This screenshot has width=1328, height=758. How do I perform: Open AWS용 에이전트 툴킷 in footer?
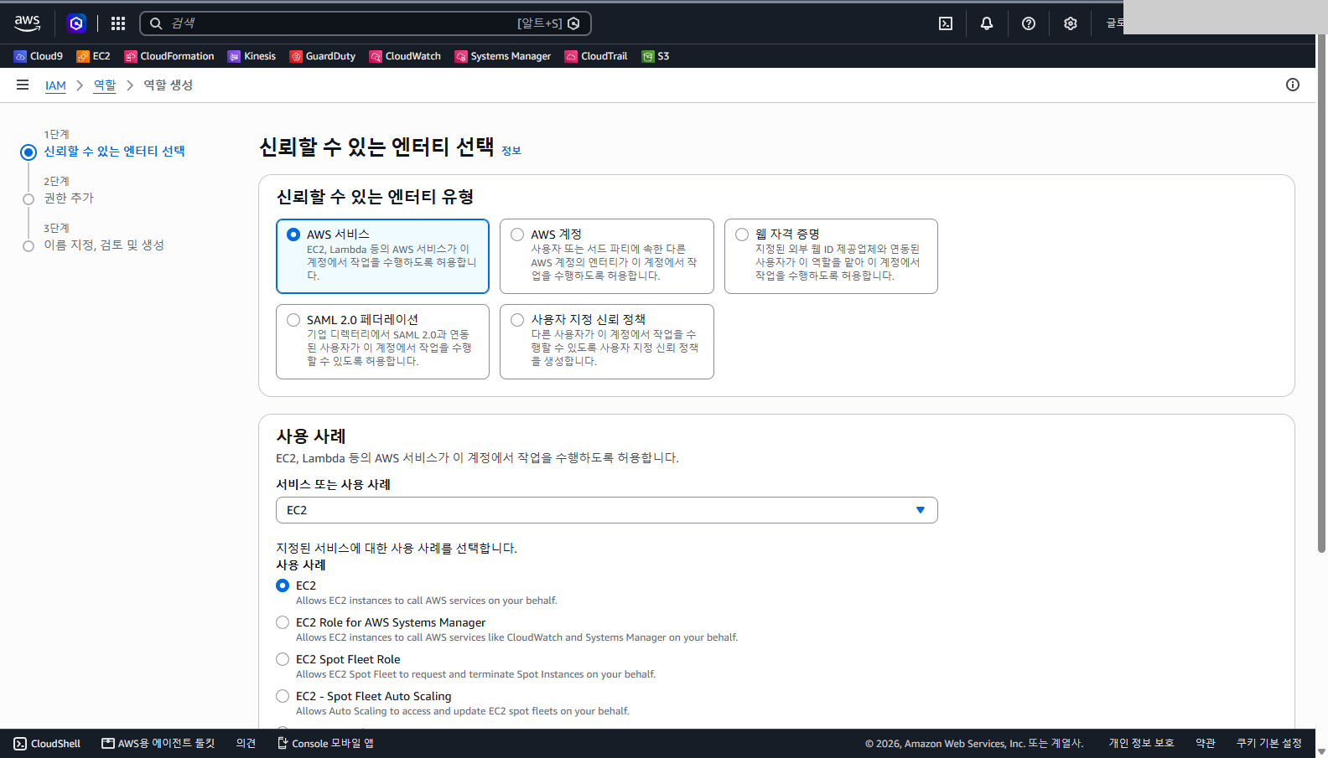click(158, 743)
